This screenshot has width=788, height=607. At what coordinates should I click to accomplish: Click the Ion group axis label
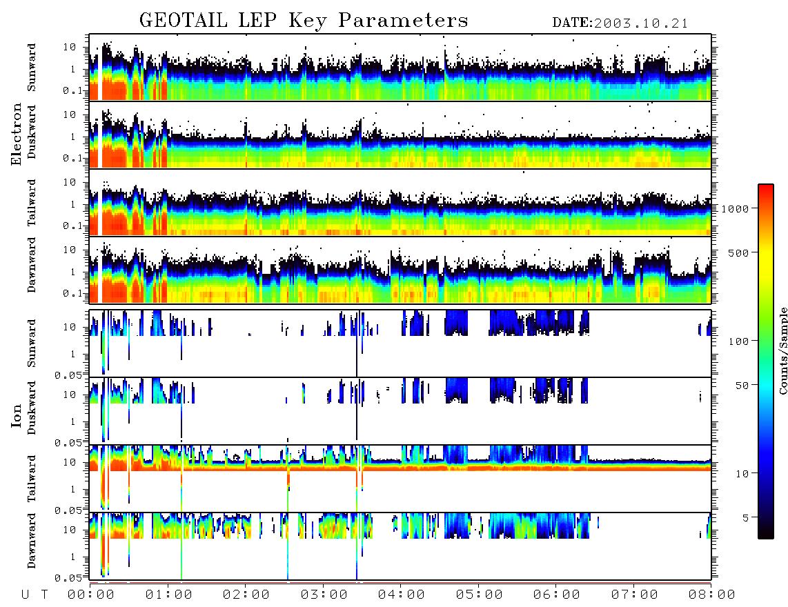click(17, 415)
